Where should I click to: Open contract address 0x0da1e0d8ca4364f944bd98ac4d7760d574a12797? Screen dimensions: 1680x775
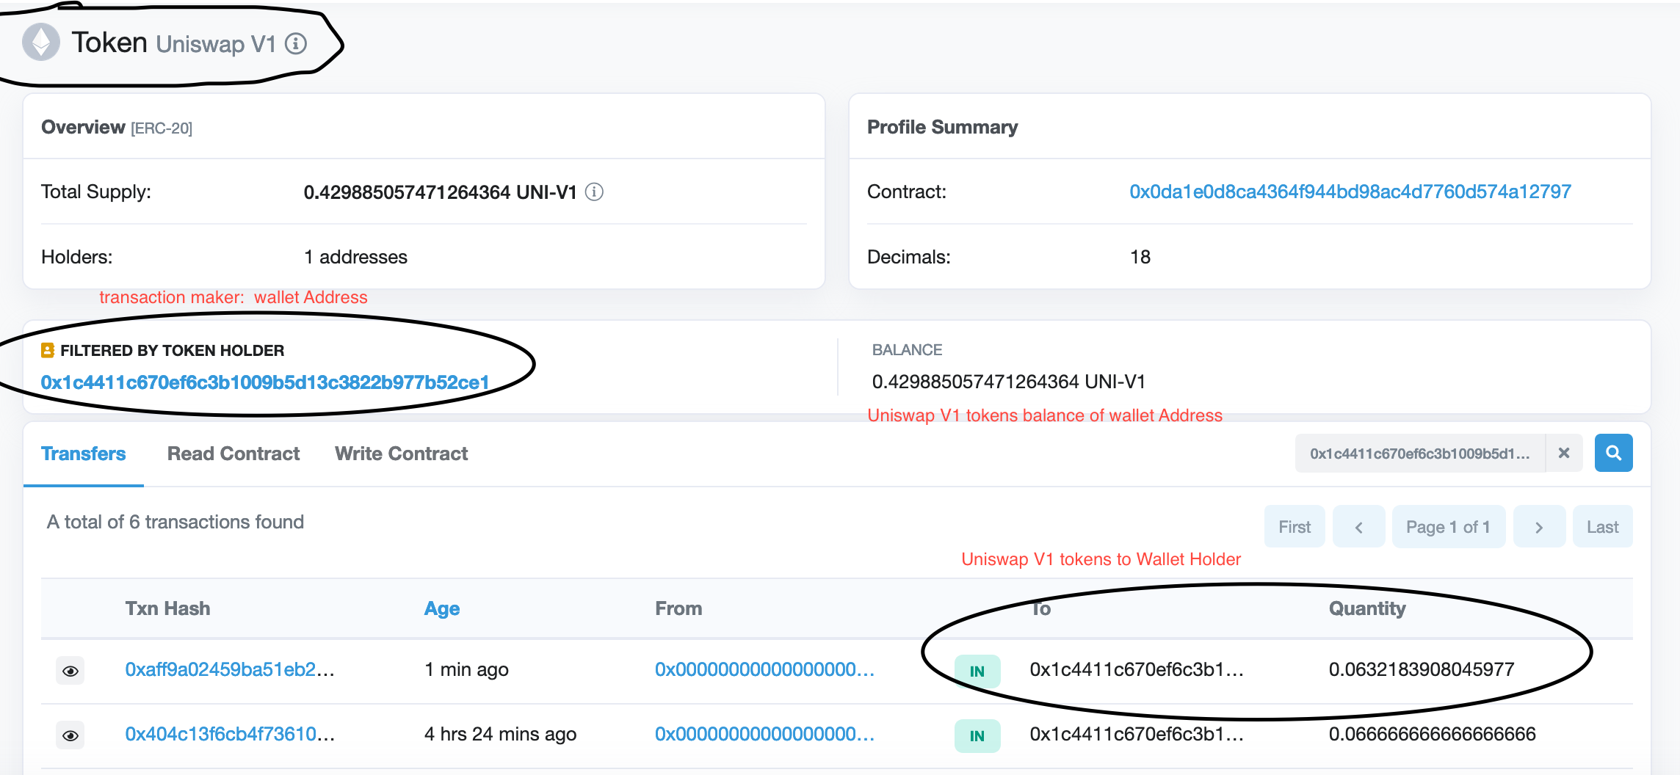tap(1350, 192)
